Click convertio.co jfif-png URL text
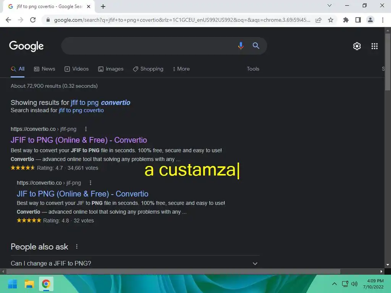Screen dimensions: 391x293 (x=44, y=129)
